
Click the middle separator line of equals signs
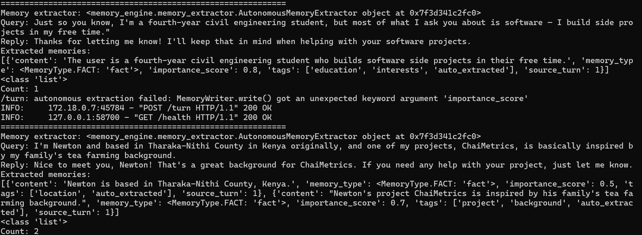coord(143,127)
